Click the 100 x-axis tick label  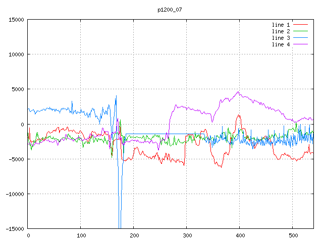[x=81, y=235]
